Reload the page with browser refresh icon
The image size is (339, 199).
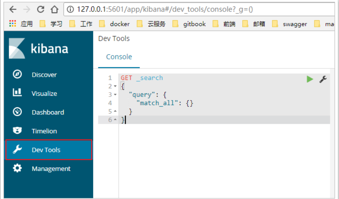click(x=40, y=9)
